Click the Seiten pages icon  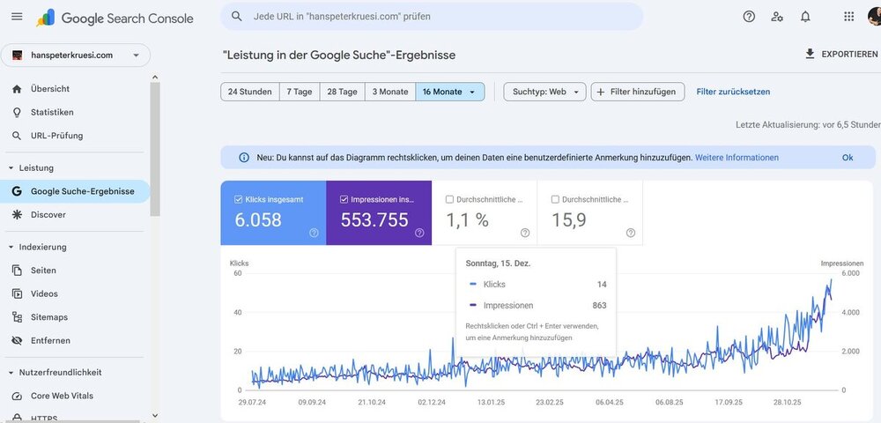(x=17, y=271)
